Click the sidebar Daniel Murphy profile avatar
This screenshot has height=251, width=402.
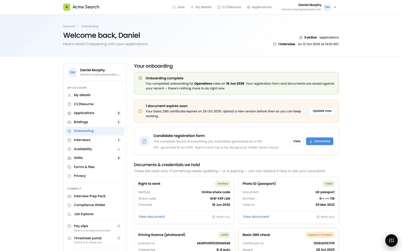pos(73,72)
